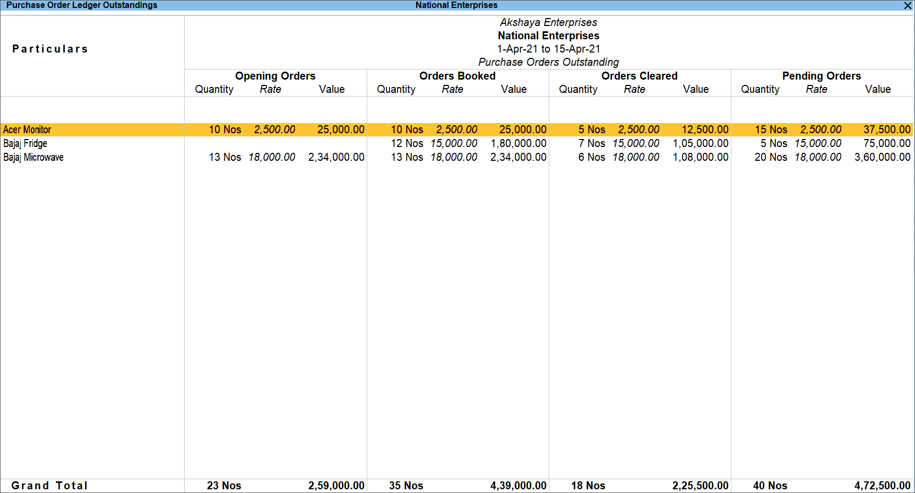Click the Grand Total label
The width and height of the screenshot is (915, 493).
pyautogui.click(x=50, y=486)
